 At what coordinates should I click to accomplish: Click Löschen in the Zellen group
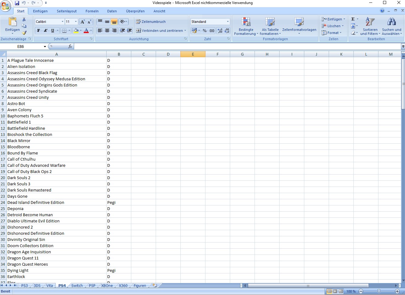[333, 26]
